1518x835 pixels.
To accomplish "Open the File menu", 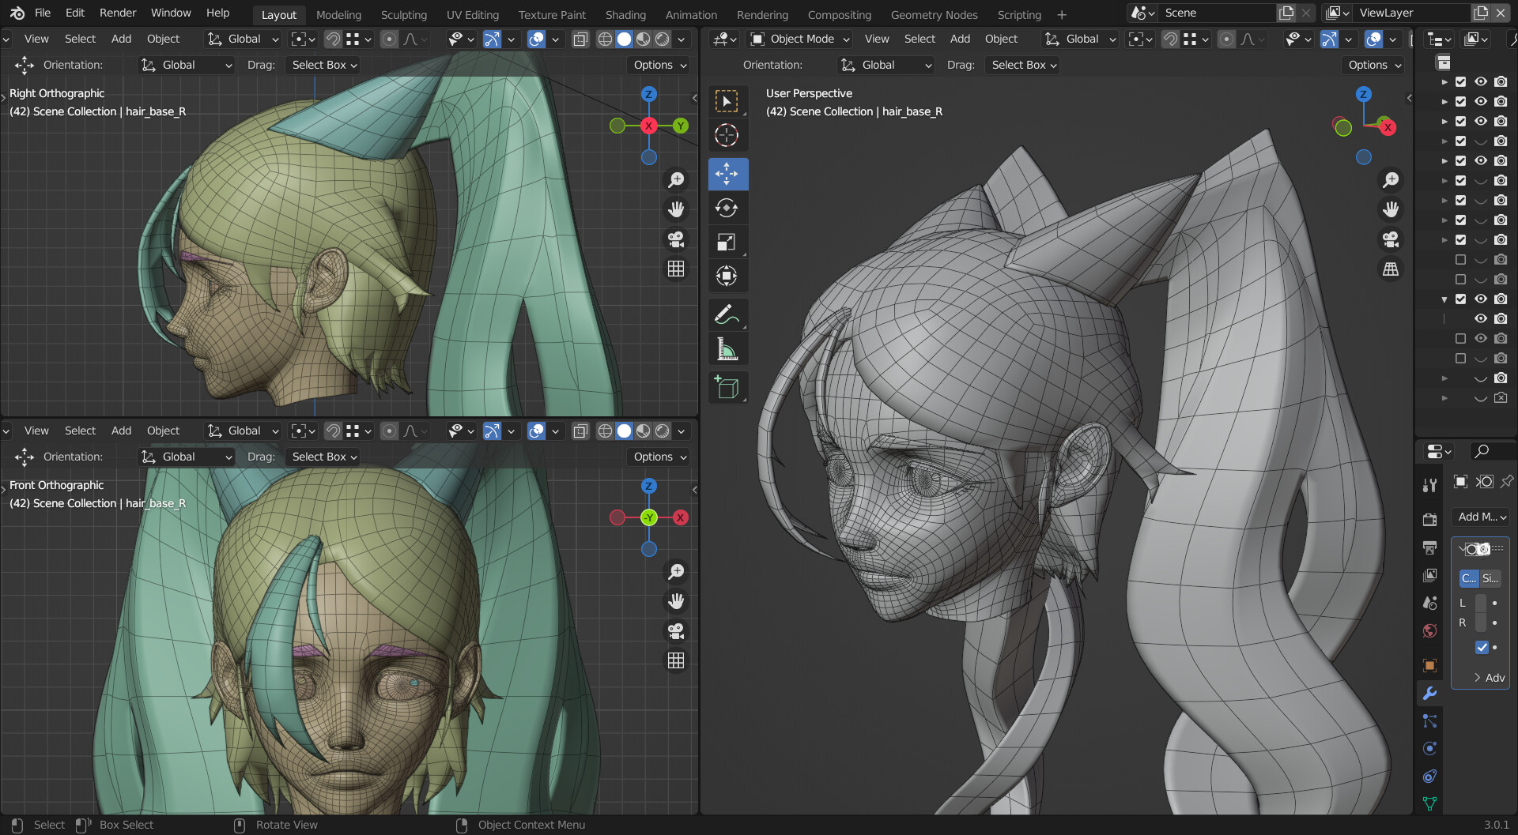I will click(x=43, y=13).
